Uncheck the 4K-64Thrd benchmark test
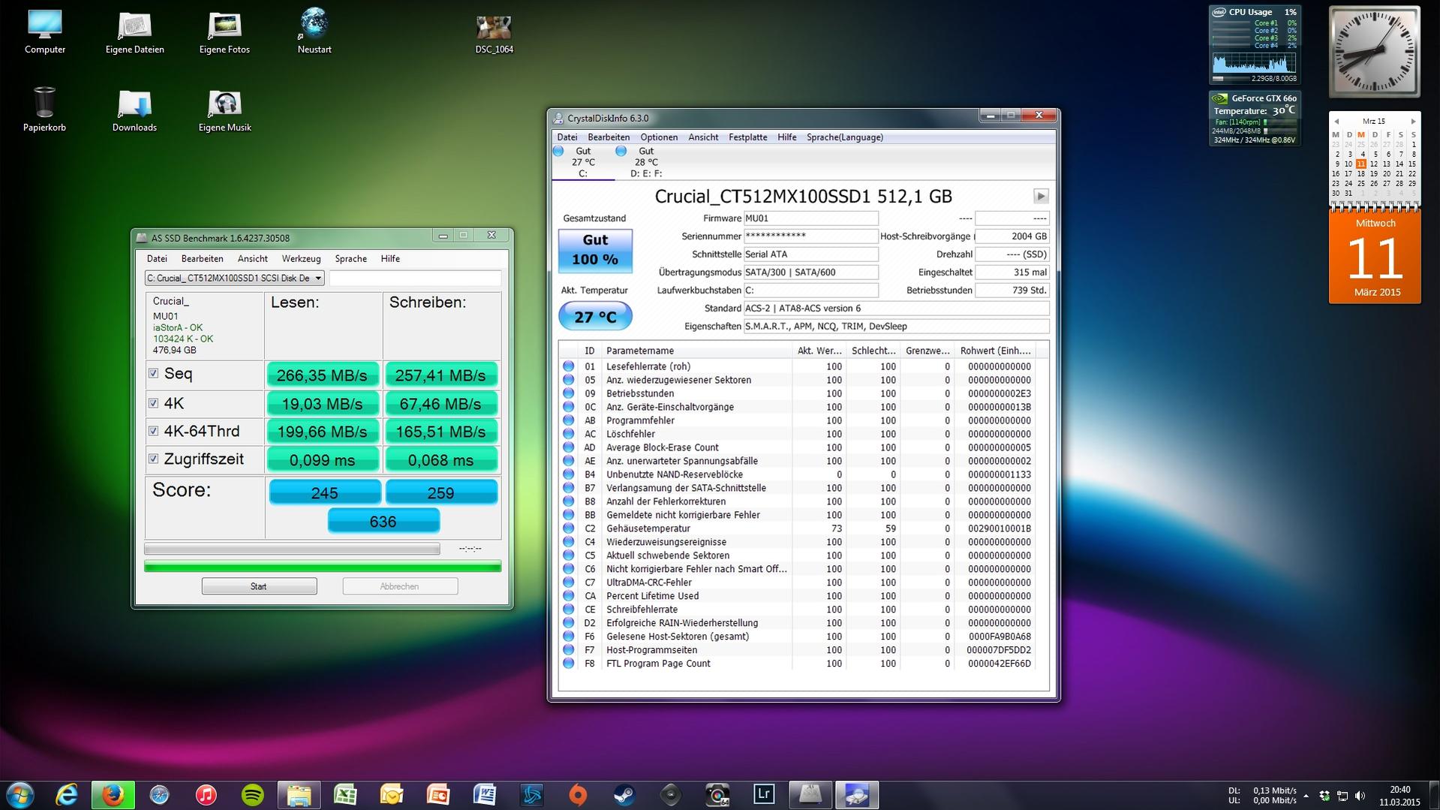 tap(154, 431)
